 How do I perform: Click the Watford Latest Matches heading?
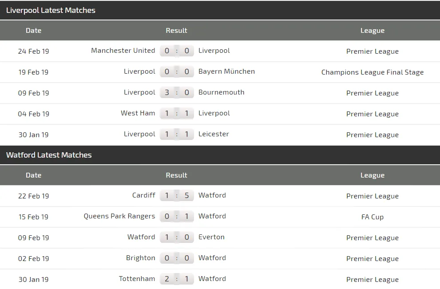point(49,155)
